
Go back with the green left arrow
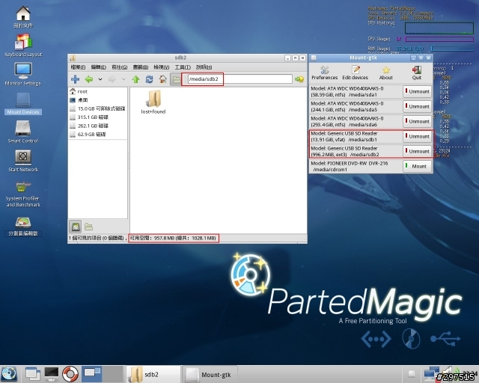89,79
